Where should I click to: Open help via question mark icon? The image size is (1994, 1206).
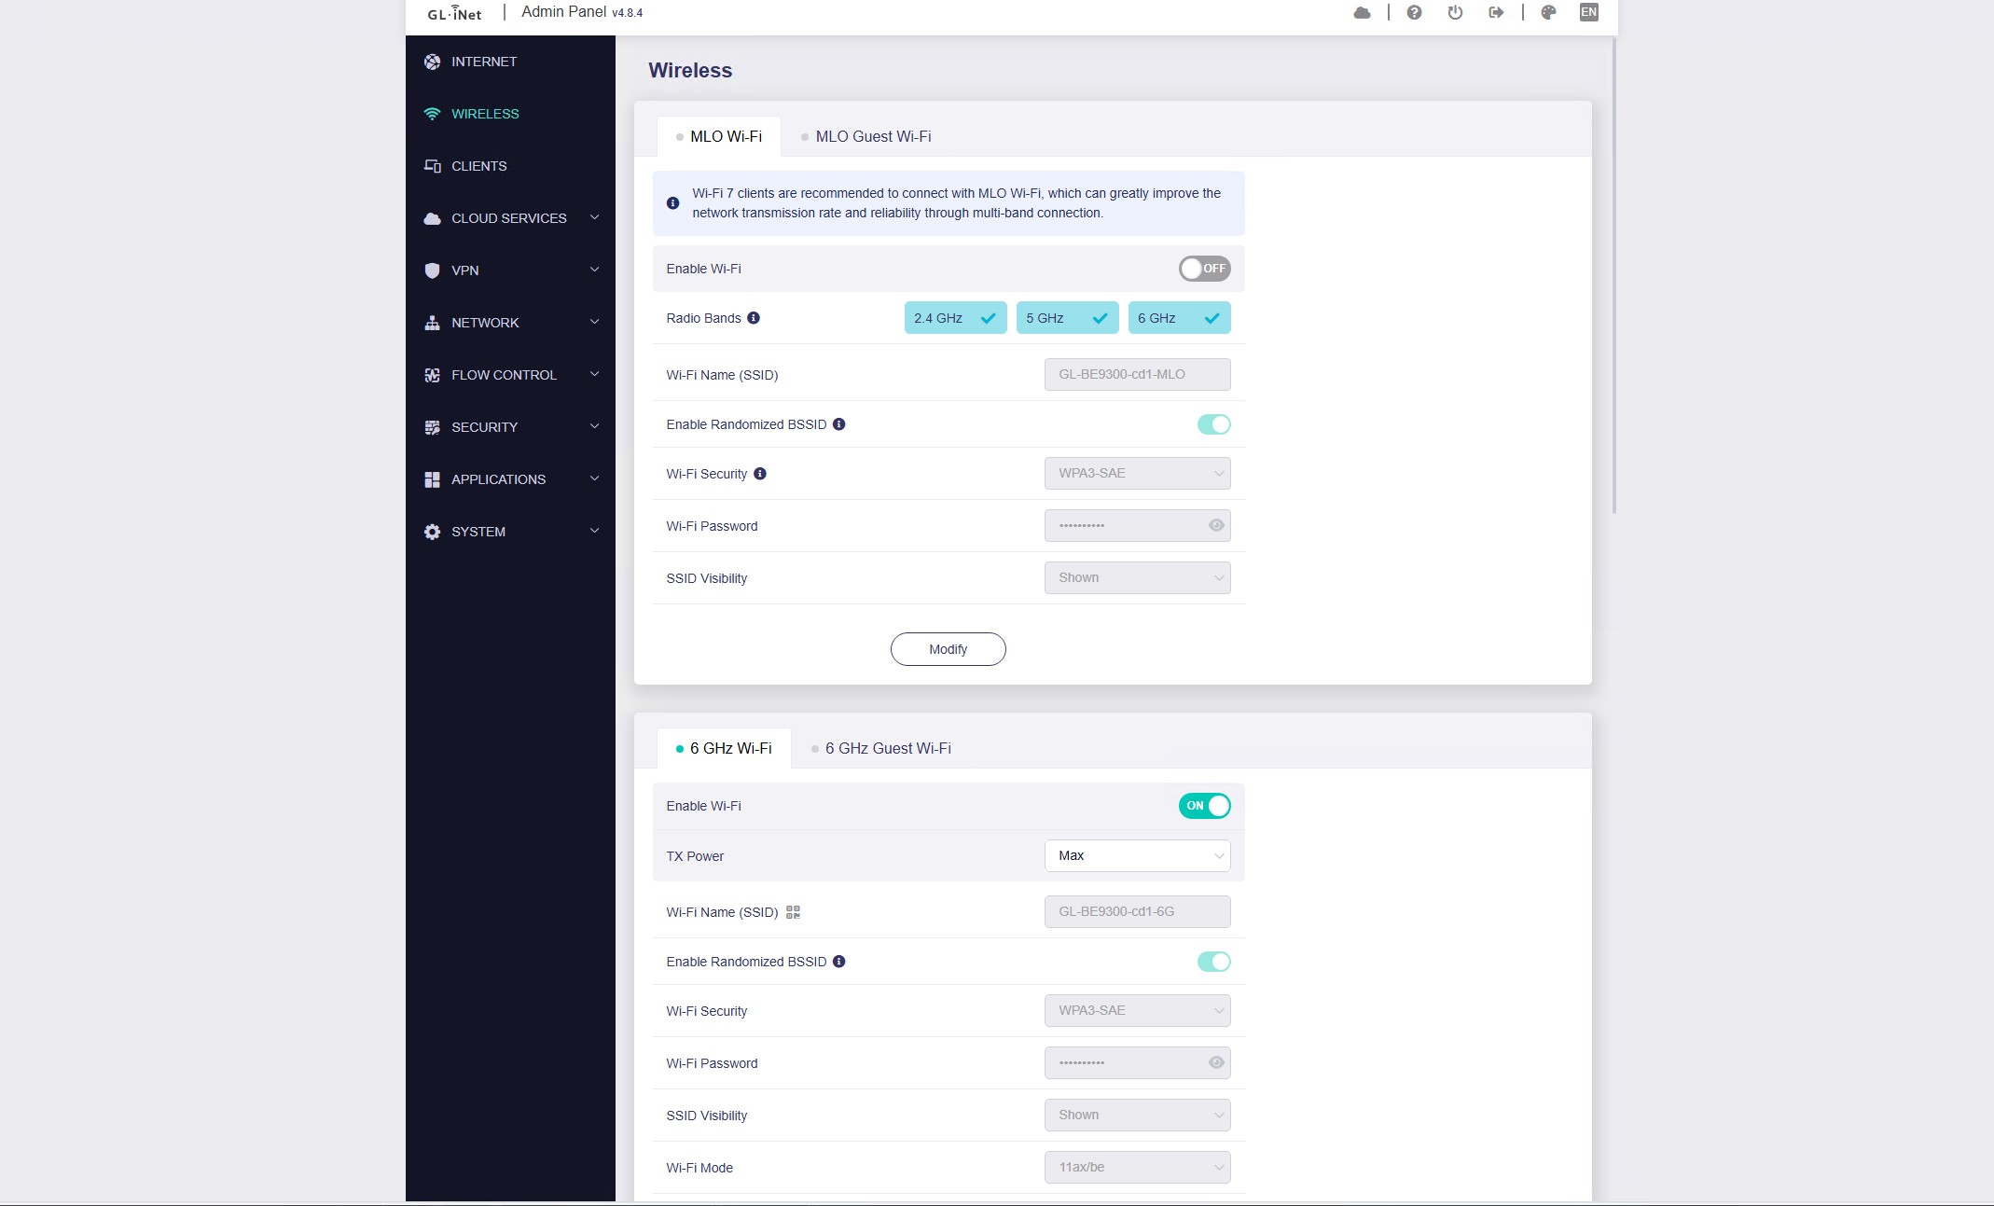1414,13
